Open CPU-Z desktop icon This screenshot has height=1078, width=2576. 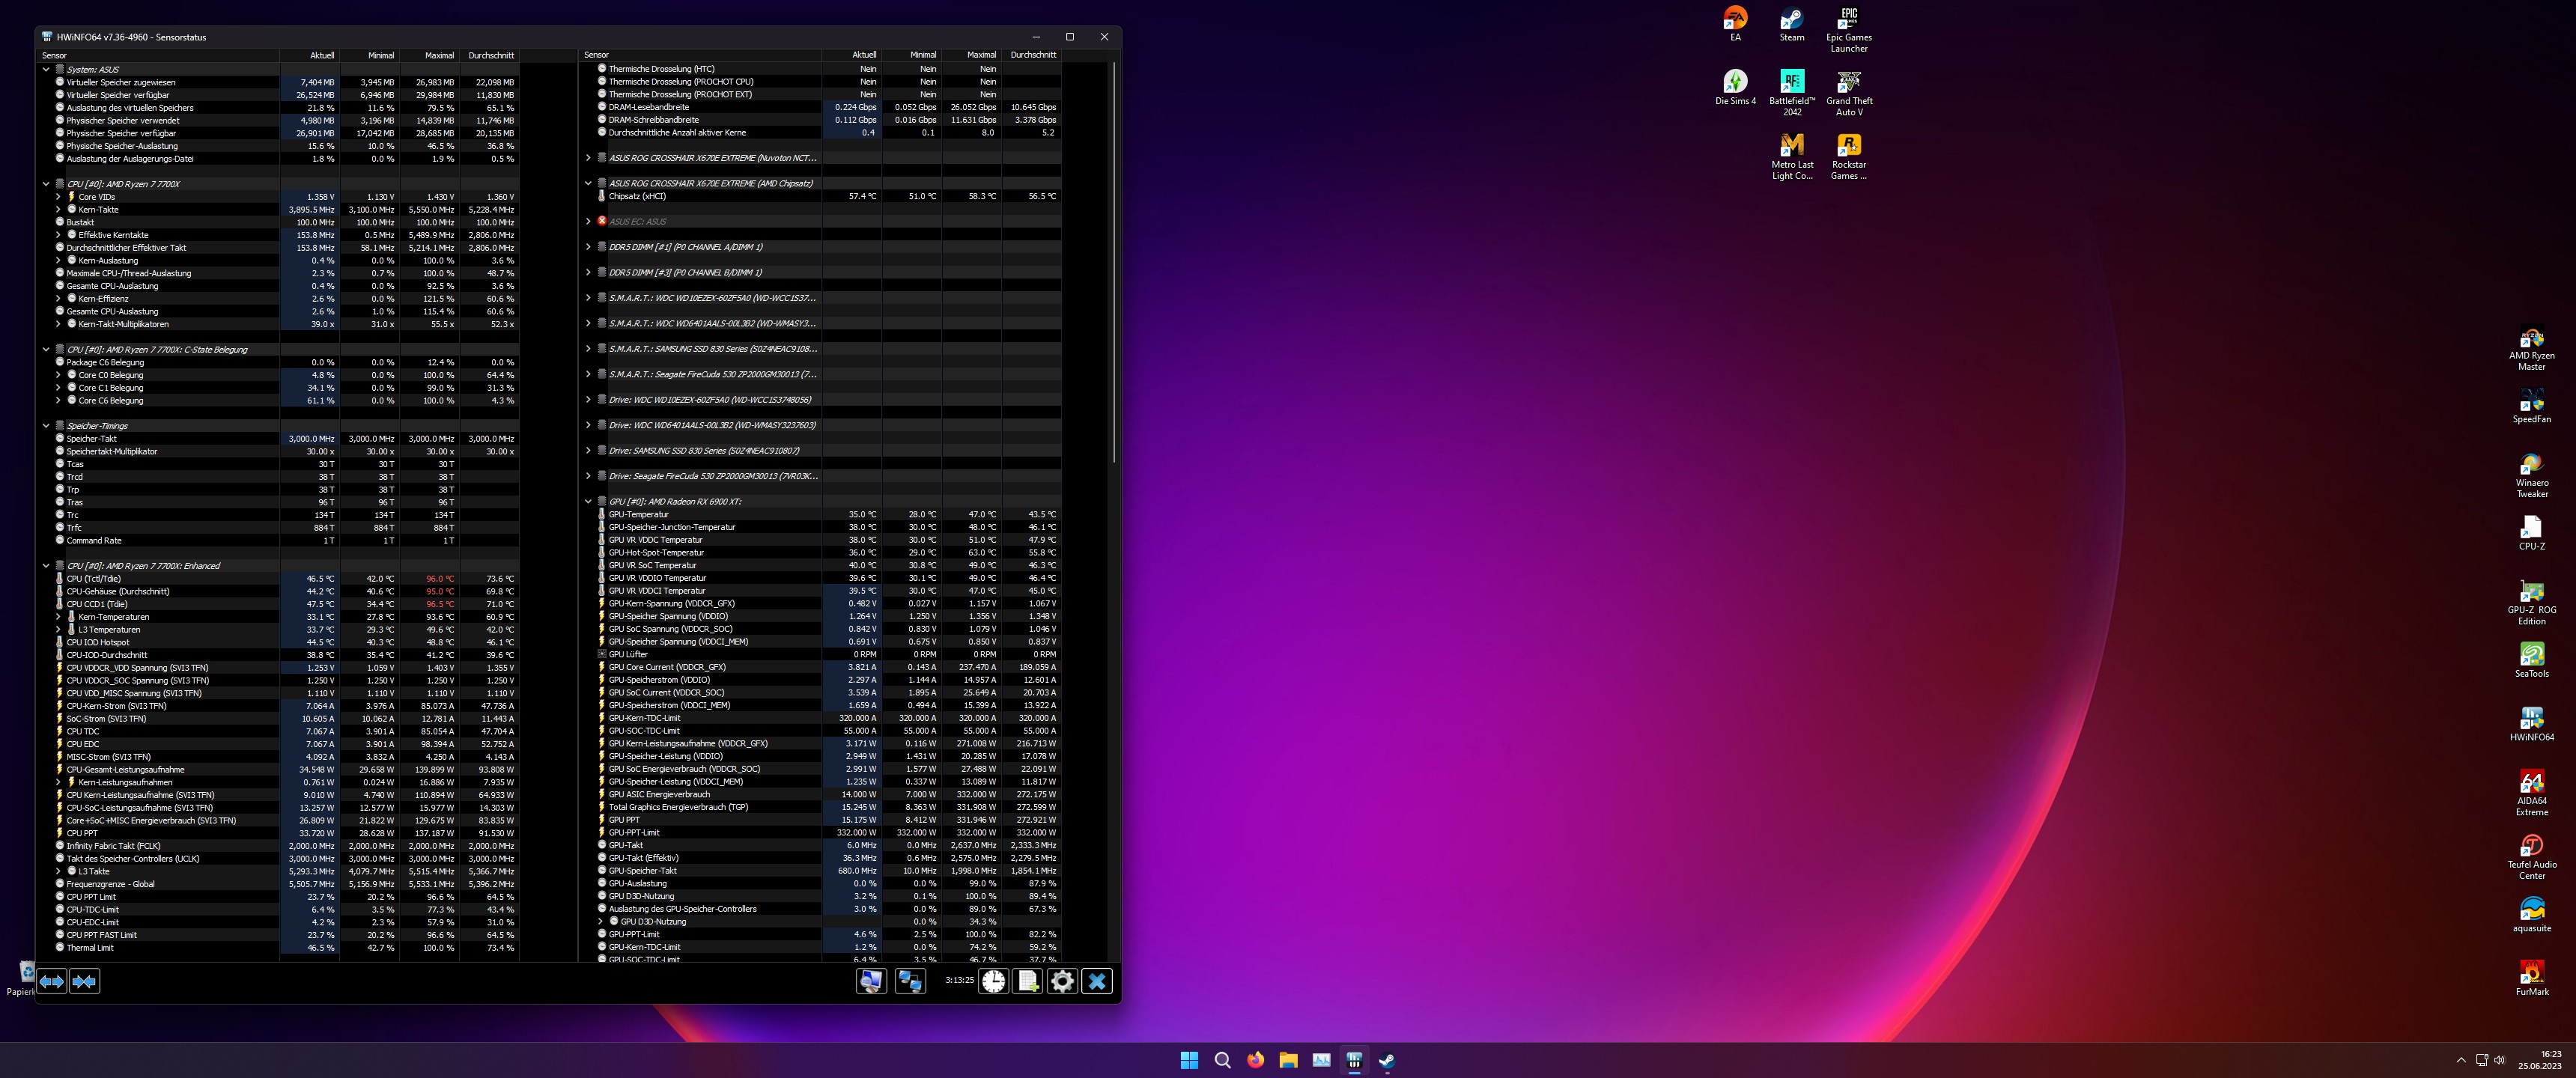pyautogui.click(x=2532, y=533)
